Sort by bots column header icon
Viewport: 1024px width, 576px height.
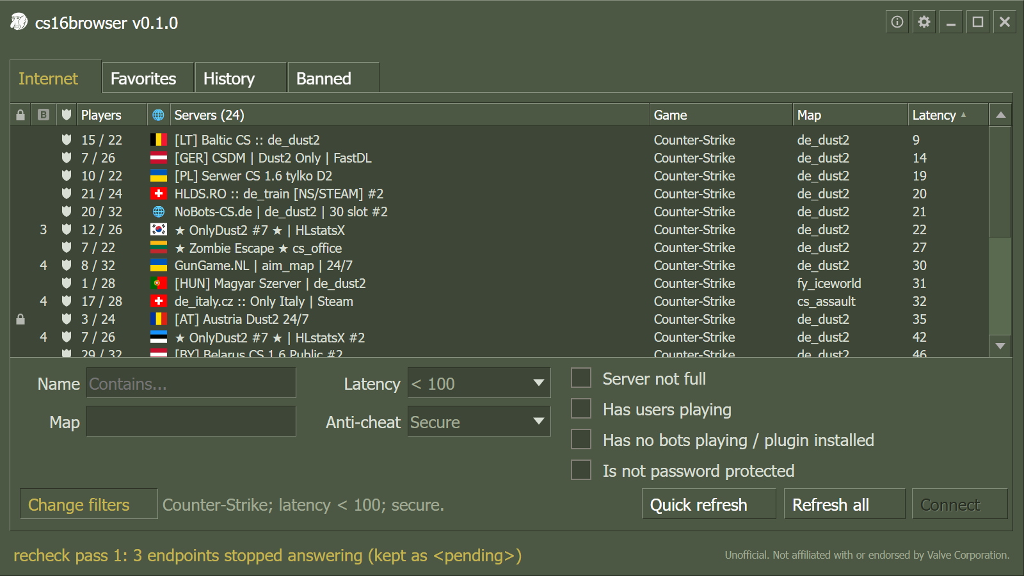[x=44, y=115]
